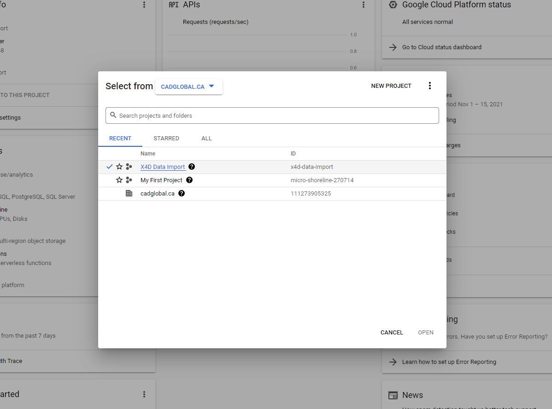
Task: Star the My First Project row
Action: pos(119,180)
